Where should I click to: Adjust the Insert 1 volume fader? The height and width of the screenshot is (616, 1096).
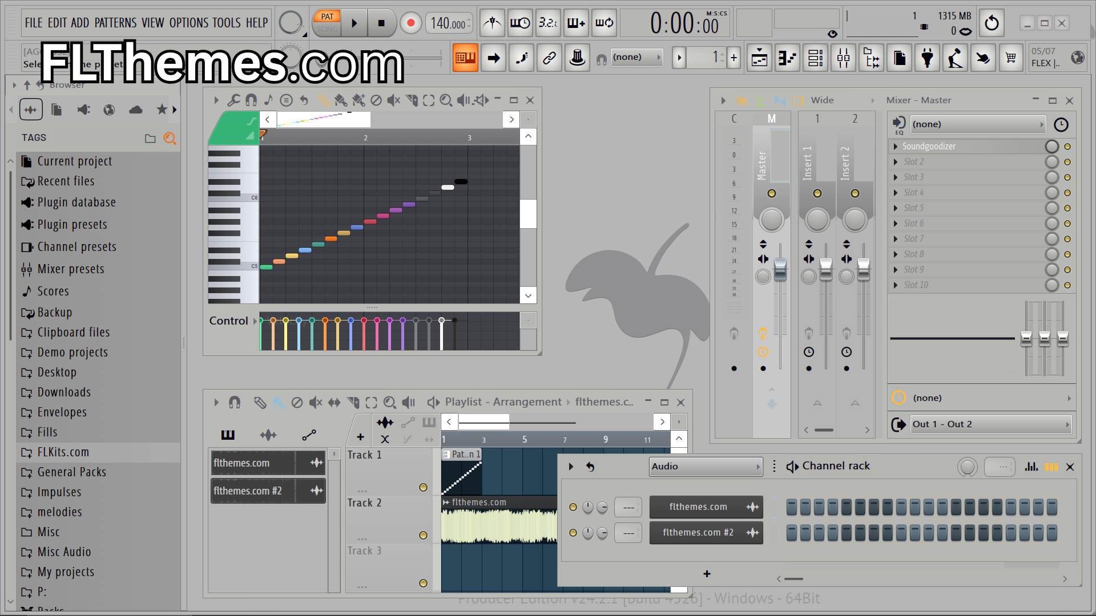tap(825, 269)
